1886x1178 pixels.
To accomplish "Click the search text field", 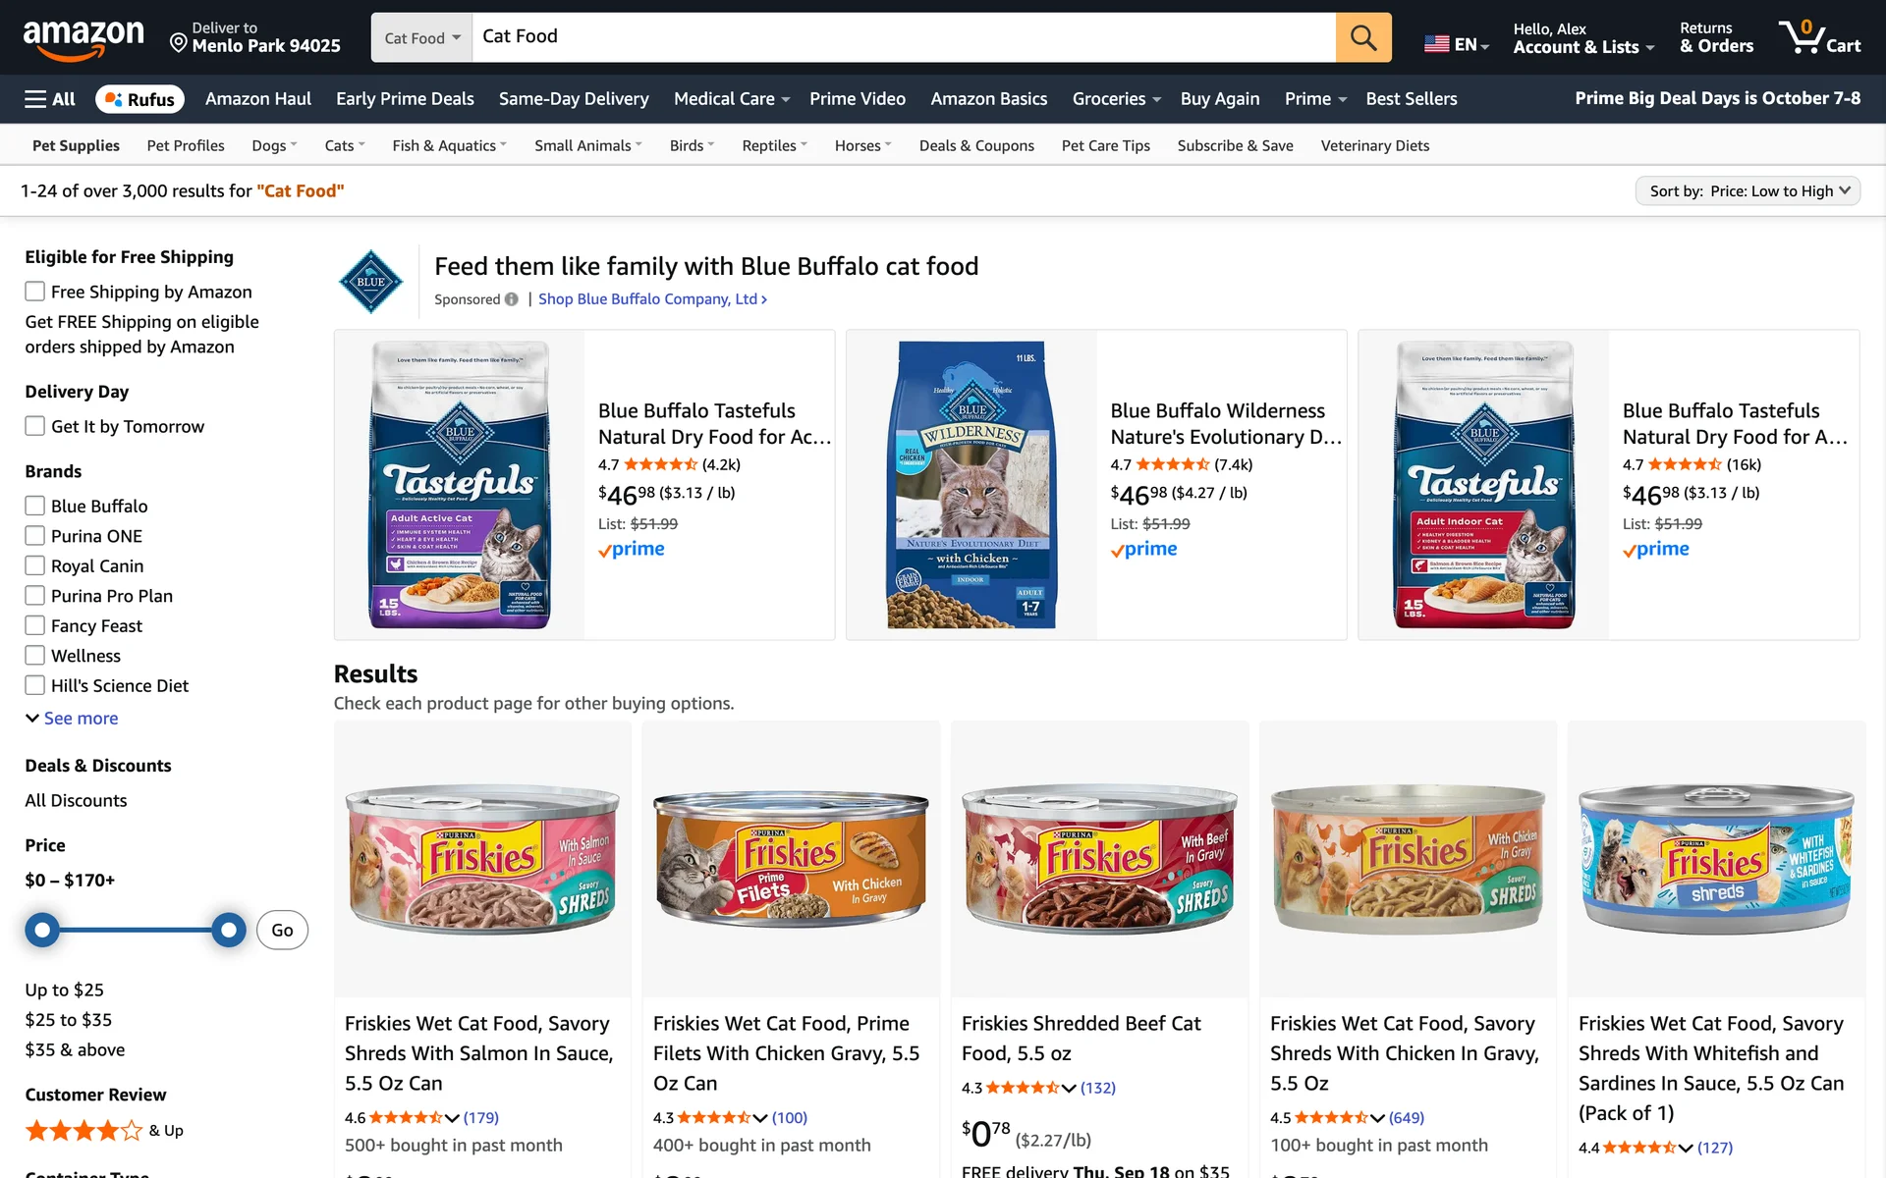I will 904,37.
